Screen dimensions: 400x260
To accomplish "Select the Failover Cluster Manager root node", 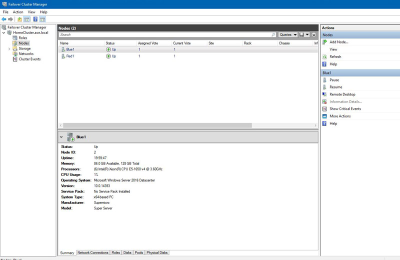I will 27,27.
